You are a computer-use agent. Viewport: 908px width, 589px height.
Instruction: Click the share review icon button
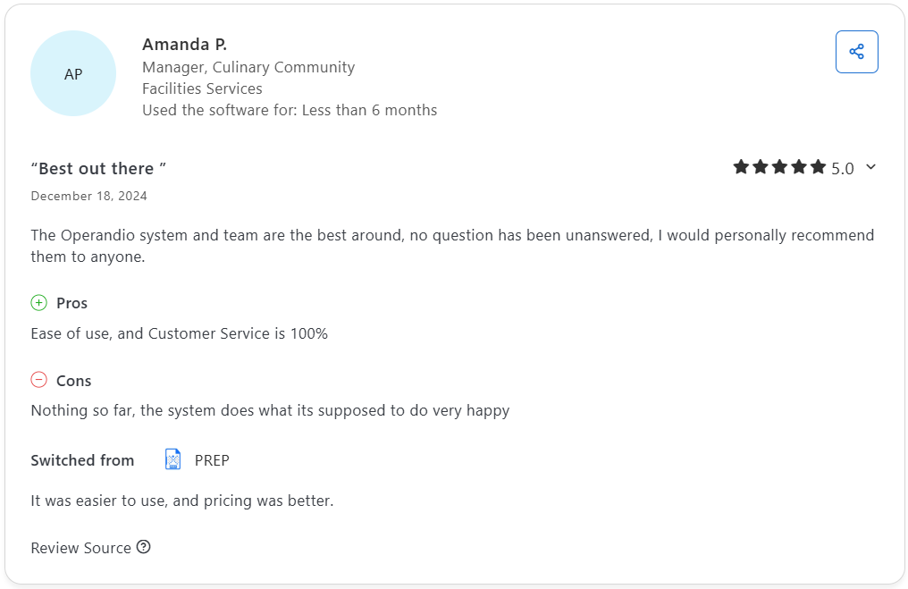click(856, 52)
